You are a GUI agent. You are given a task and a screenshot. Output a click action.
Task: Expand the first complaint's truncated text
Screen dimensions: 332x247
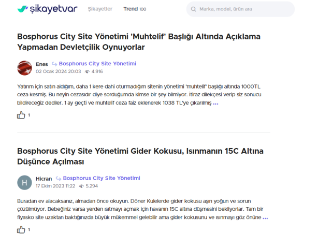pos(215,103)
